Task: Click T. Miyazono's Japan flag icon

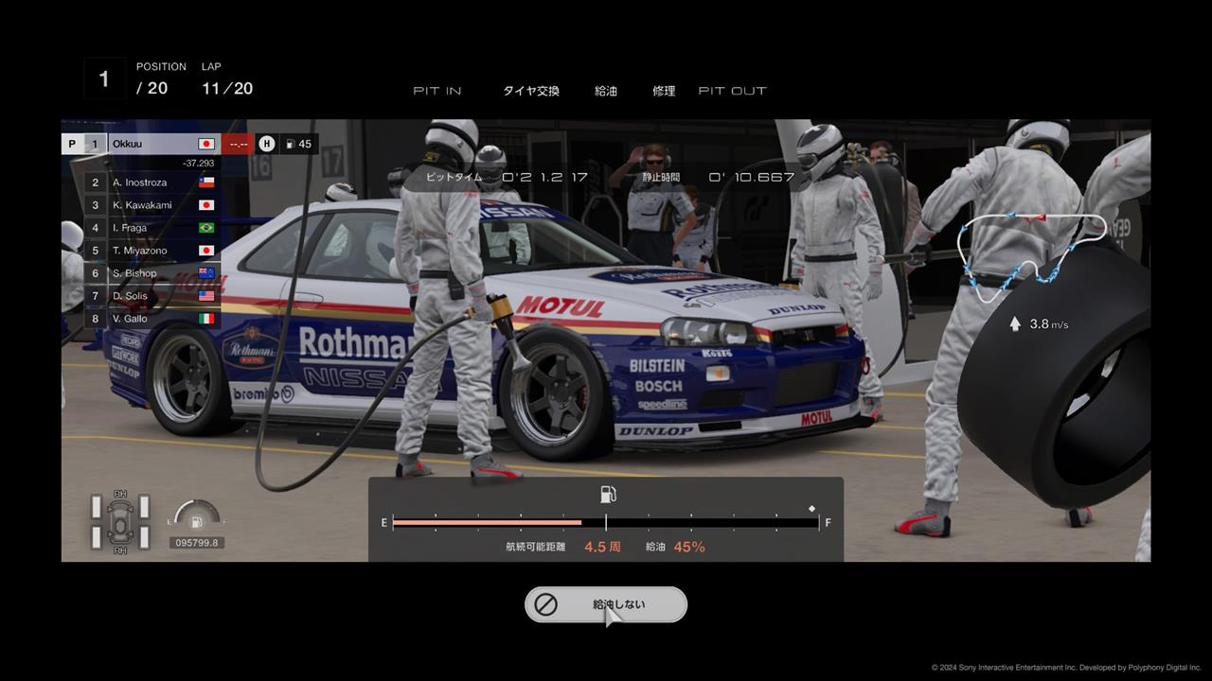Action: 205,251
